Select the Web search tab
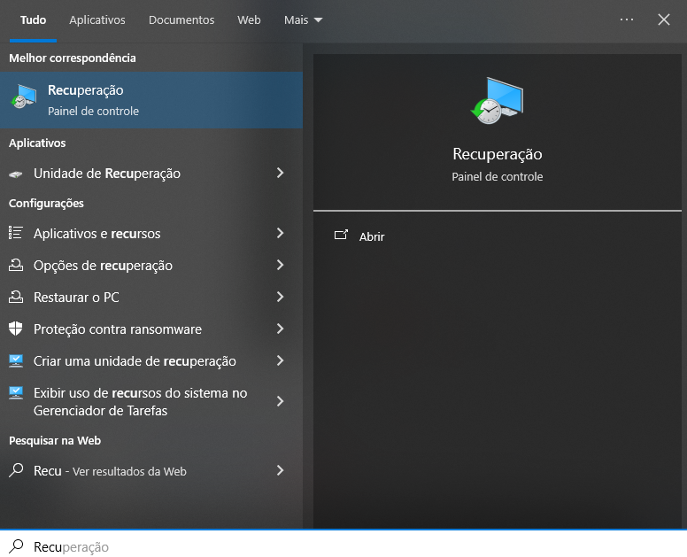This screenshot has height=557, width=687. (x=249, y=19)
